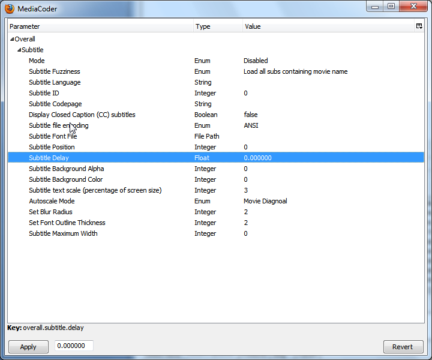Click the Revert button
Image resolution: width=432 pixels, height=360 pixels.
[403, 347]
